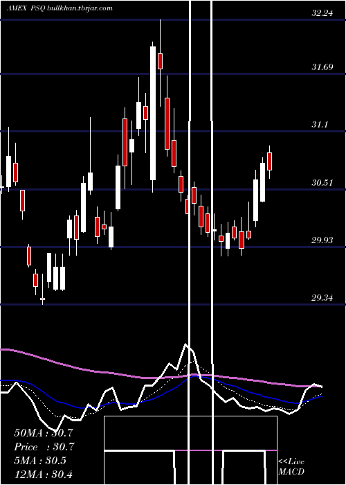The width and height of the screenshot is (346, 485).
Task: Click the tallest white candlestick at the peak
Action: click(153, 113)
